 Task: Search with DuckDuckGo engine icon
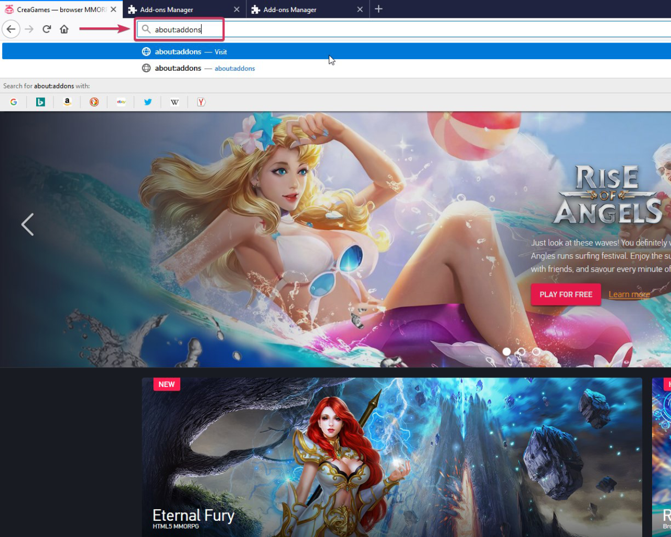click(x=94, y=102)
